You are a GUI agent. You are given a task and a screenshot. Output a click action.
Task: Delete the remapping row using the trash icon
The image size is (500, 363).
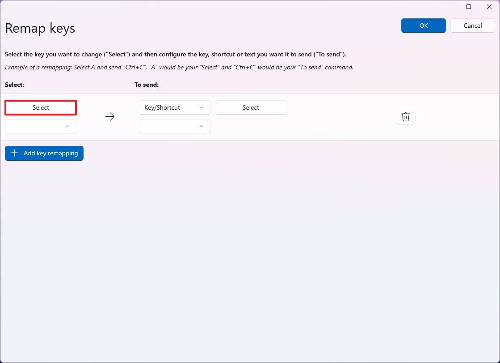405,117
